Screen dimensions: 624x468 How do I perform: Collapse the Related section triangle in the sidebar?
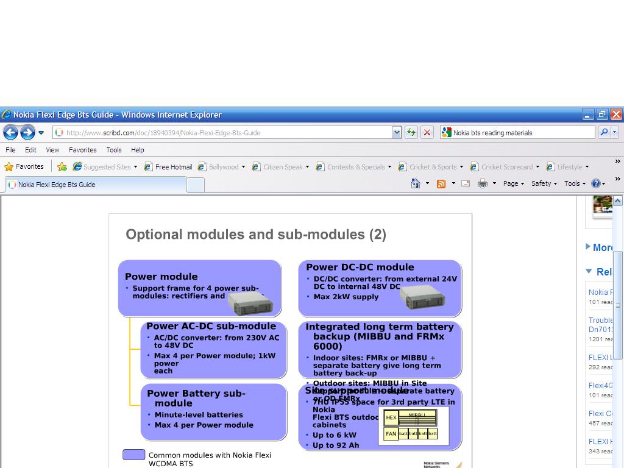click(589, 271)
